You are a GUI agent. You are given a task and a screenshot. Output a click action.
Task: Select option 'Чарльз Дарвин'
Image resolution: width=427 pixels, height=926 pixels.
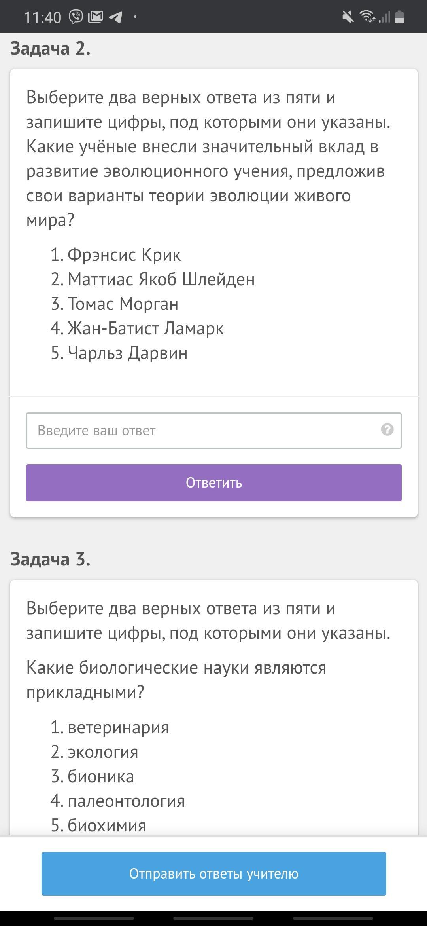127,353
